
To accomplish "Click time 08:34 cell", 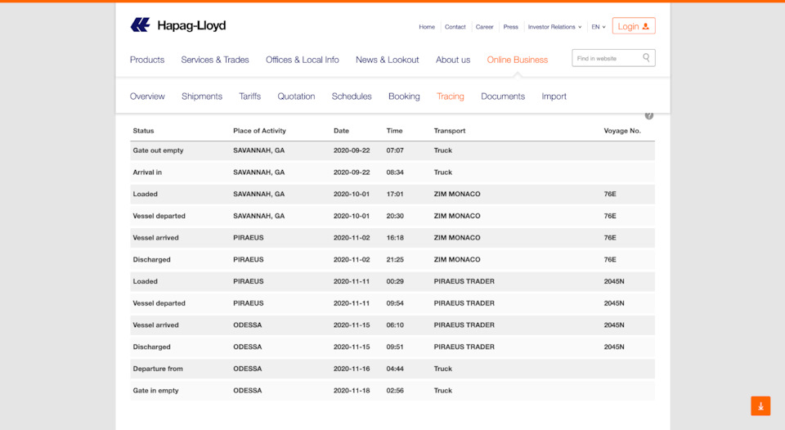I will (x=394, y=172).
